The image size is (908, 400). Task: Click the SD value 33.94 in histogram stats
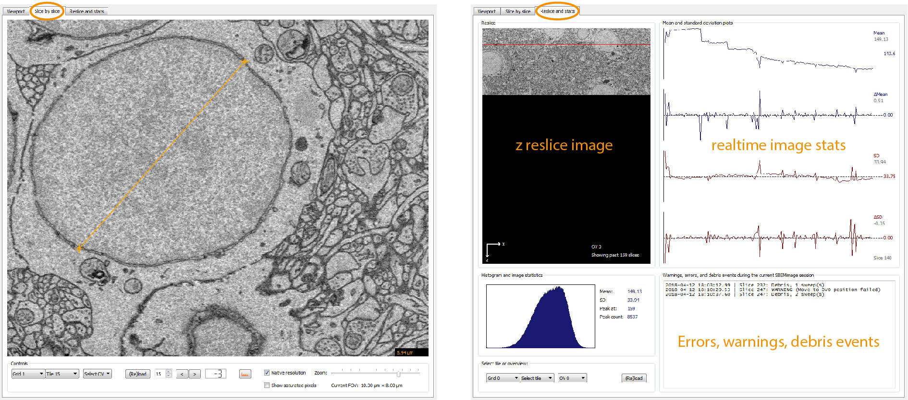633,300
